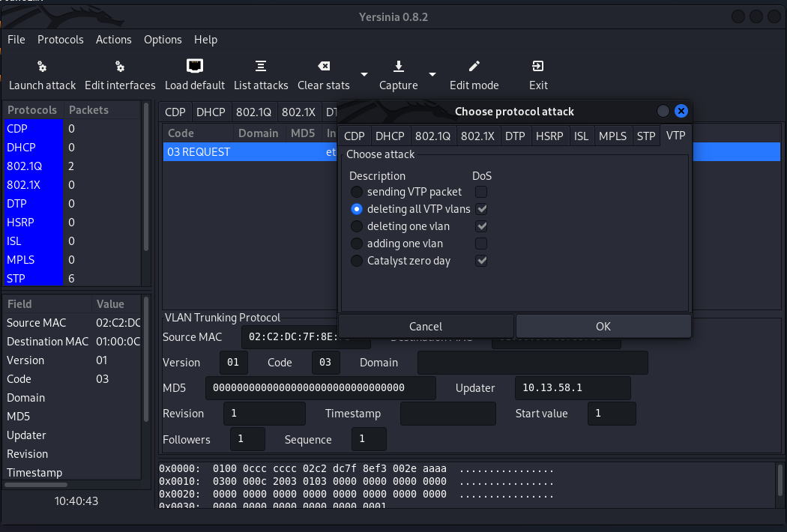
Task: Toggle DoS checkbox for deleting one vlan
Action: pos(482,226)
